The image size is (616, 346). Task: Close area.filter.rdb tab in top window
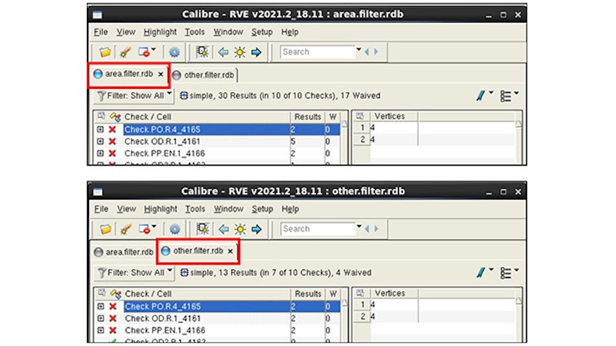click(161, 74)
